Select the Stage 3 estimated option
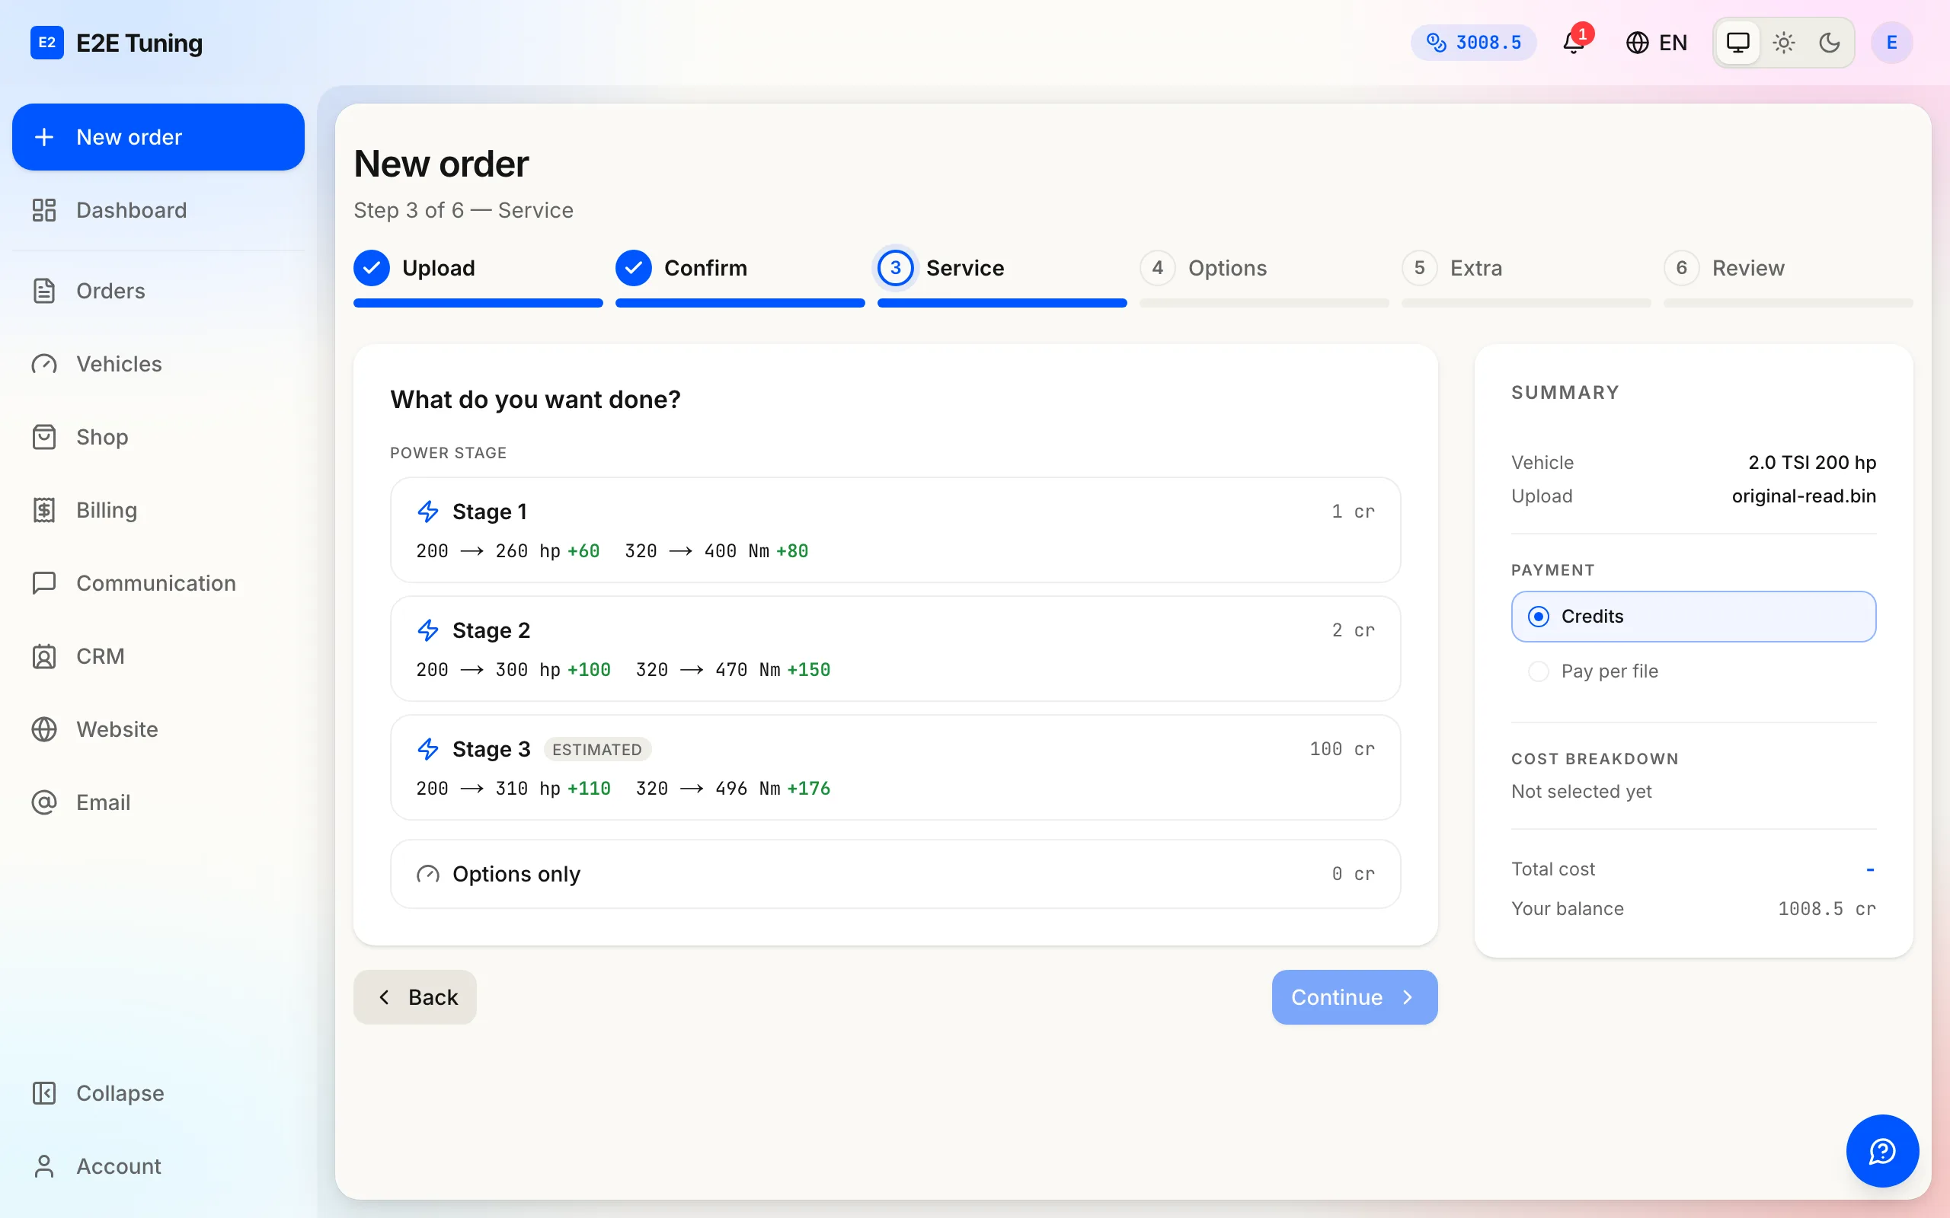 (895, 767)
